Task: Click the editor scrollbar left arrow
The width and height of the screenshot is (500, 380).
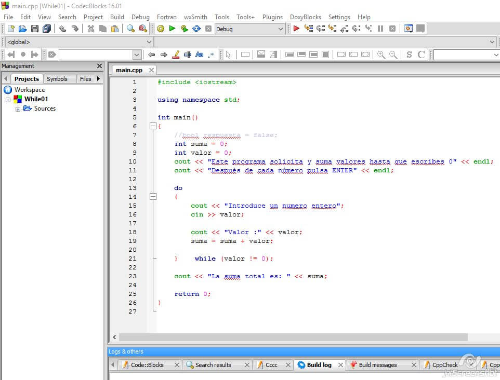Action: click(114, 337)
